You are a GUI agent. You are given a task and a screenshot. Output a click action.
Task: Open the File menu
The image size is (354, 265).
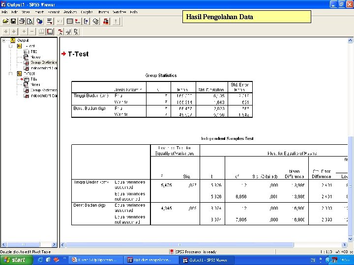pyautogui.click(x=4, y=12)
